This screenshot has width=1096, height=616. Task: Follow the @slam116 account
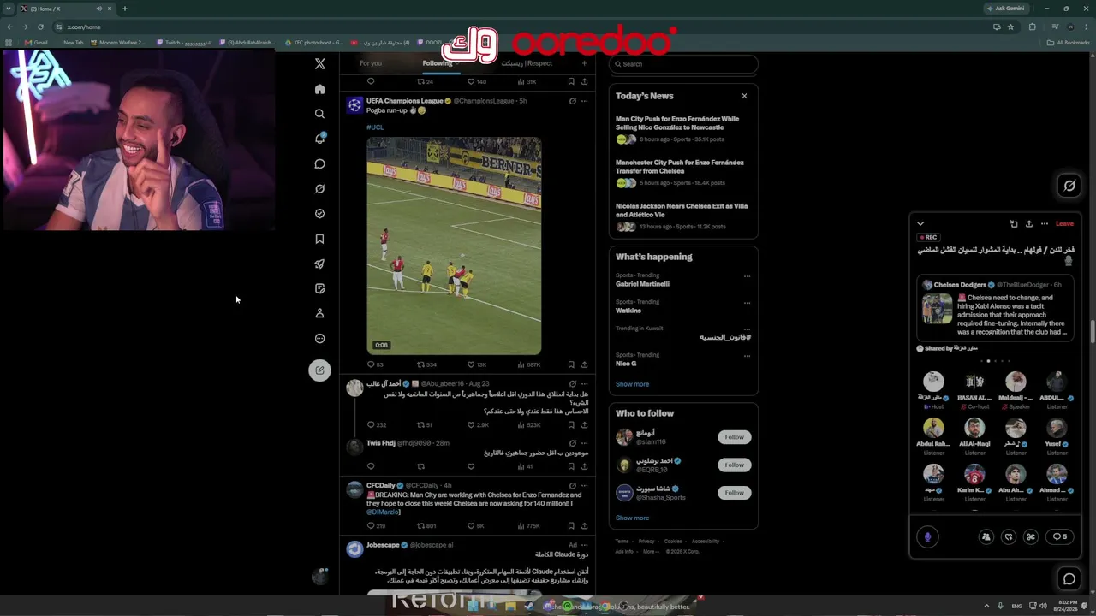tap(735, 437)
